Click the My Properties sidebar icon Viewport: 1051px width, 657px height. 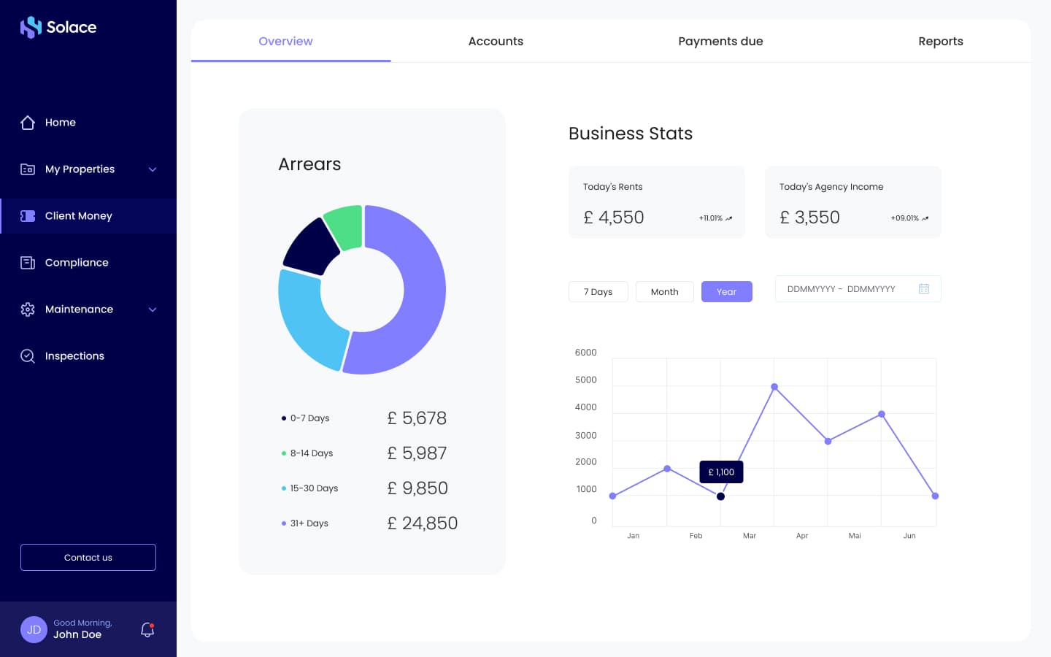click(28, 169)
